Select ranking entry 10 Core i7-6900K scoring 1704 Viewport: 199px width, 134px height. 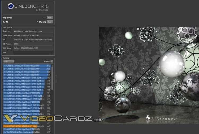click(x=27, y=93)
